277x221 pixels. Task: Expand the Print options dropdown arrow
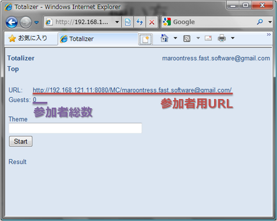(x=233, y=38)
